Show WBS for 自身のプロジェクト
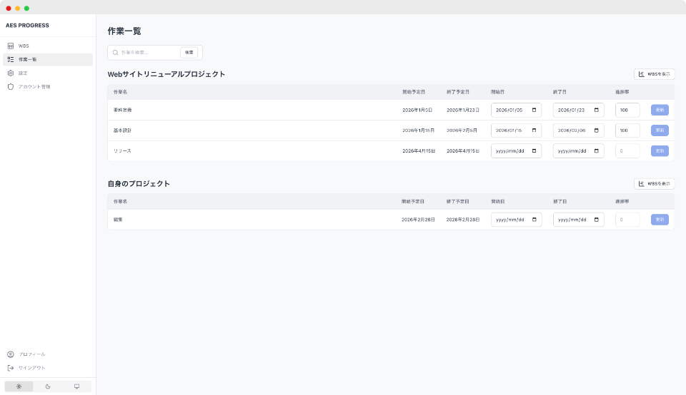This screenshot has height=395, width=686. pos(654,184)
